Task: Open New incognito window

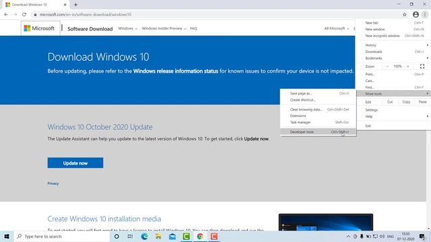Action: (393, 36)
